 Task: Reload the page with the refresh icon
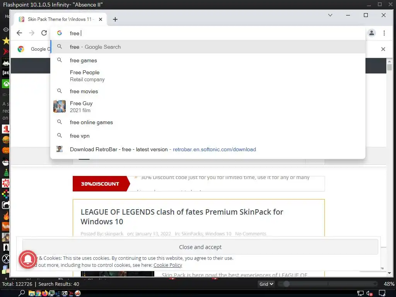click(x=44, y=33)
